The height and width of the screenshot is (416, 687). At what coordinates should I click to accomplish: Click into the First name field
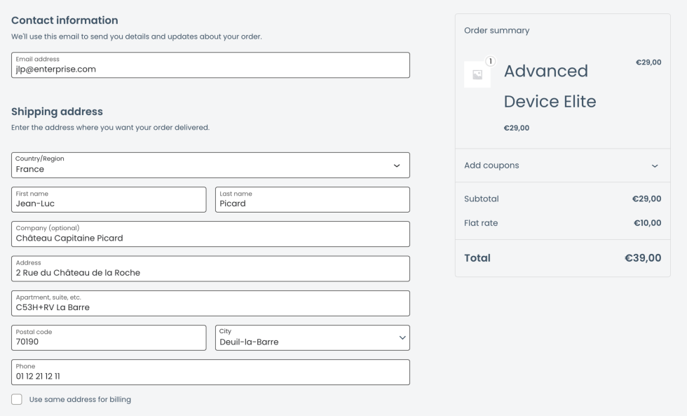coord(109,200)
